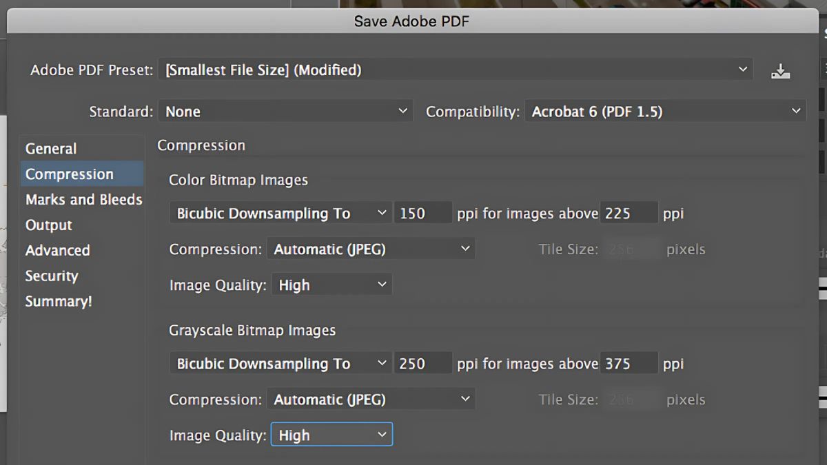This screenshot has height=465, width=827.
Task: Click the Standard label
Action: (x=121, y=112)
